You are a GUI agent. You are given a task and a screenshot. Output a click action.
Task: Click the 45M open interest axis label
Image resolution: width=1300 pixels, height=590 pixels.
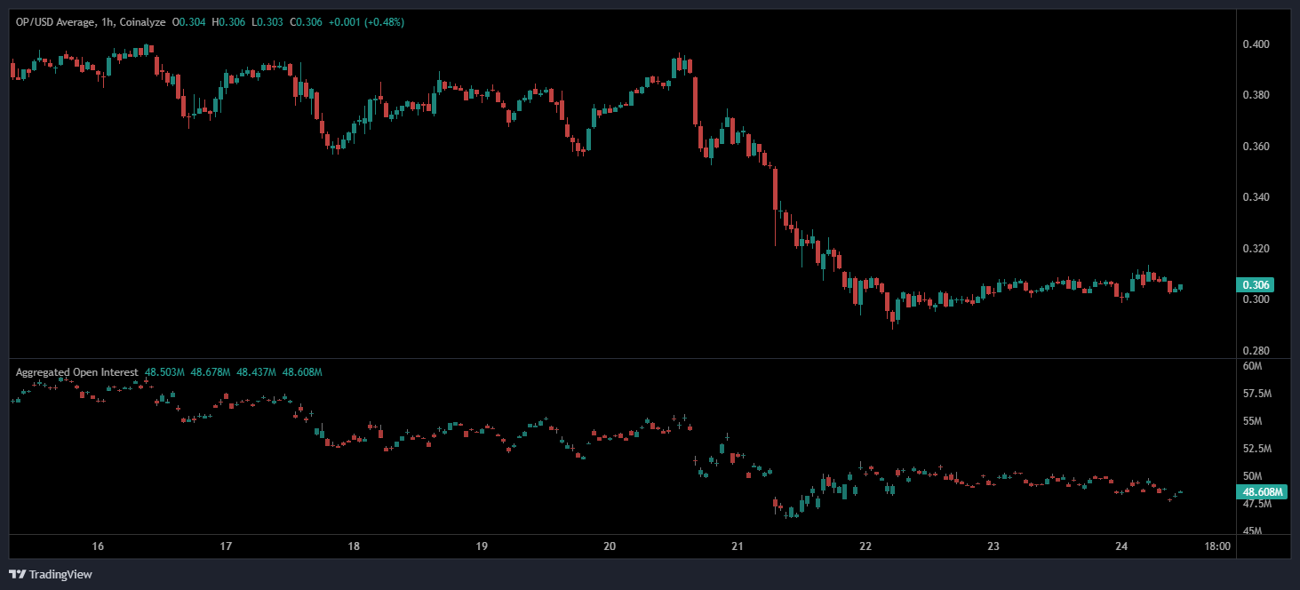1253,532
